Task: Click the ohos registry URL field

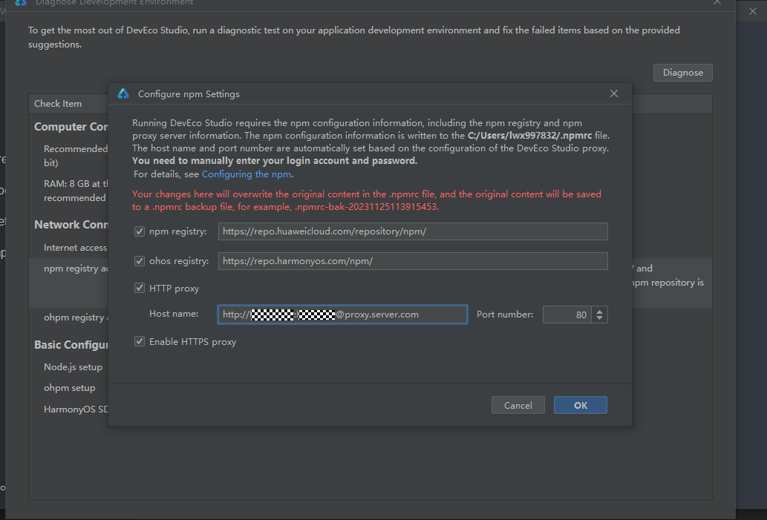Action: coord(413,261)
